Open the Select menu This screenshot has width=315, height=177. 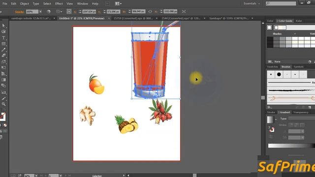[x=47, y=3]
